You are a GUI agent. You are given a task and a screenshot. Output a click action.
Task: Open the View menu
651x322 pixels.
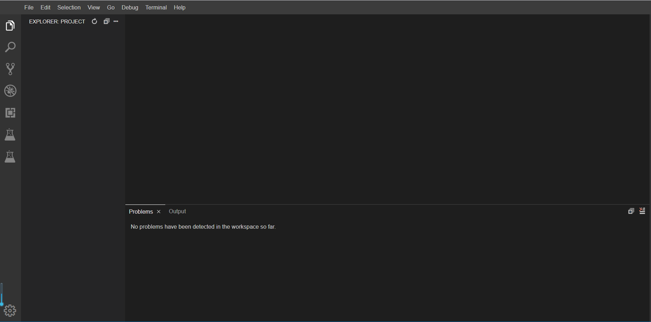[x=94, y=7]
